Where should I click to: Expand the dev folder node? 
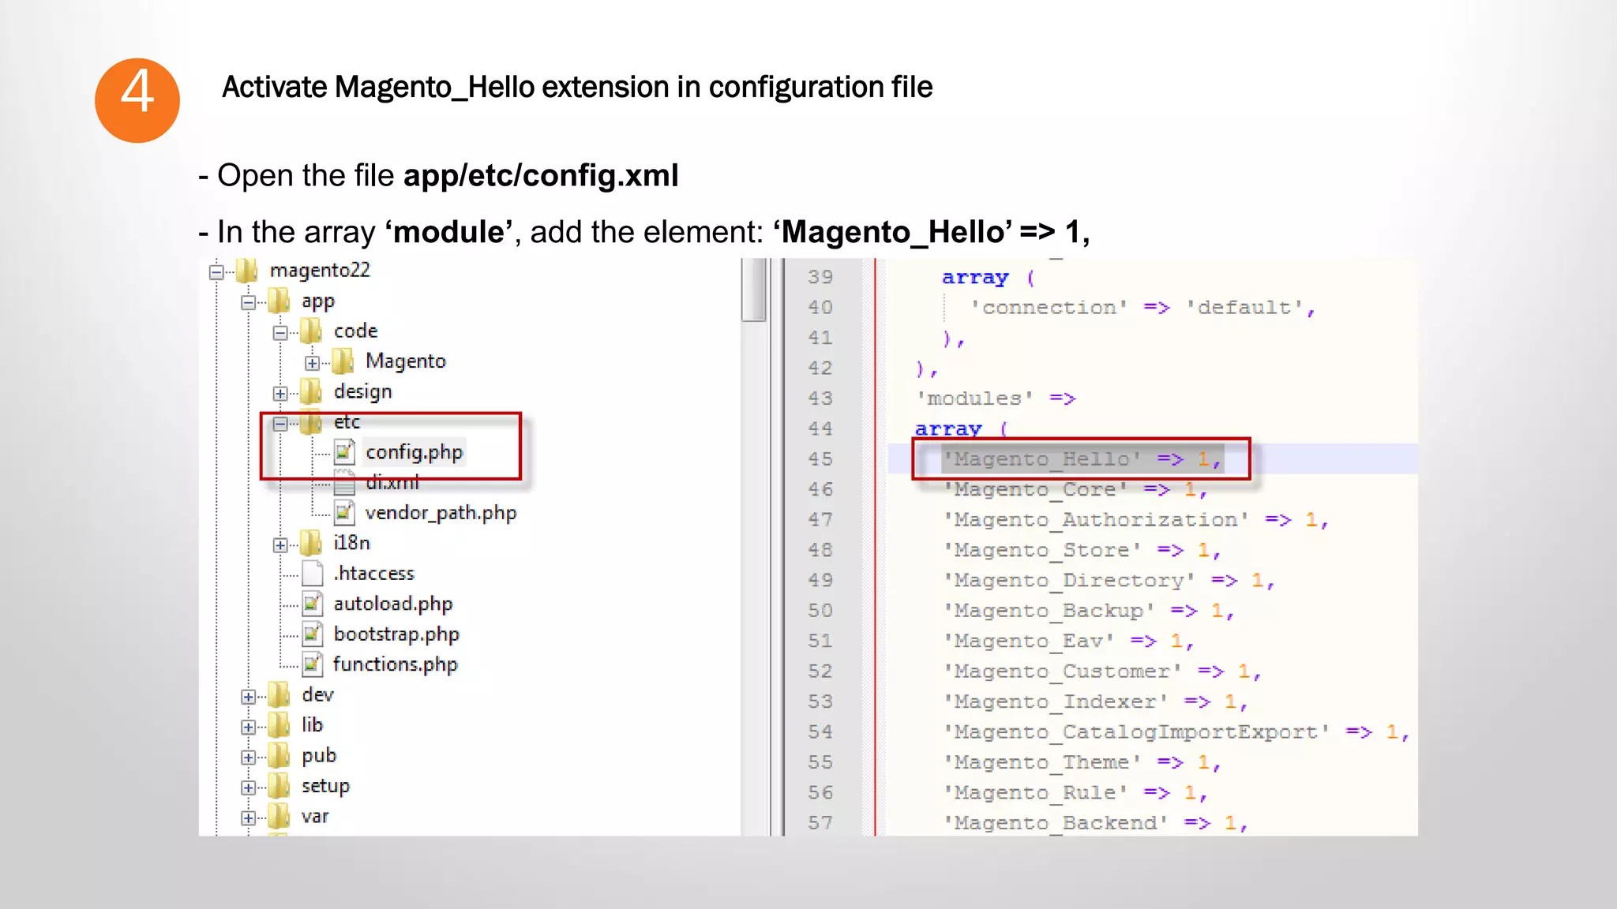248,697
